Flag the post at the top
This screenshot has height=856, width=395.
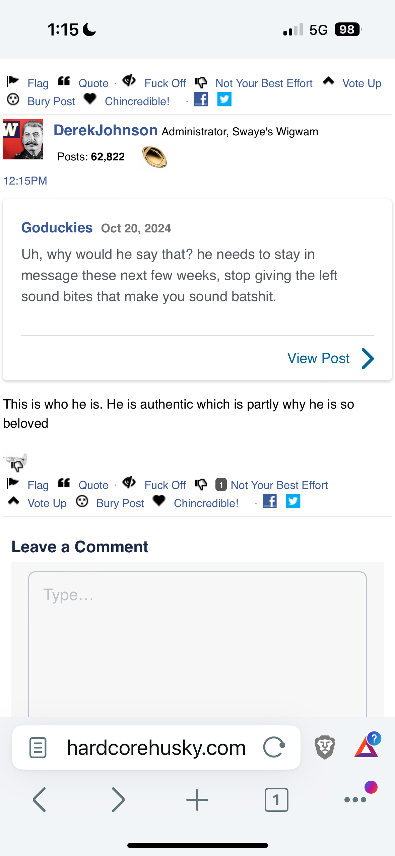click(x=38, y=83)
